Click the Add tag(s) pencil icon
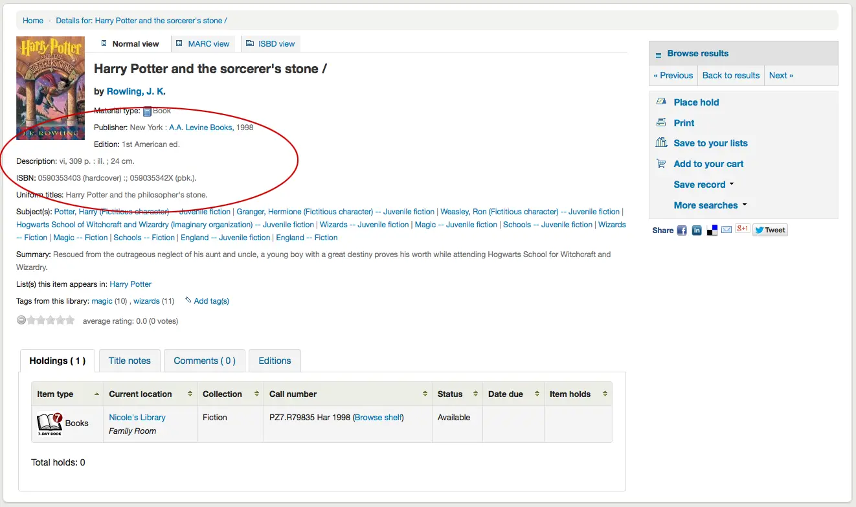Image resolution: width=856 pixels, height=507 pixels. click(188, 300)
